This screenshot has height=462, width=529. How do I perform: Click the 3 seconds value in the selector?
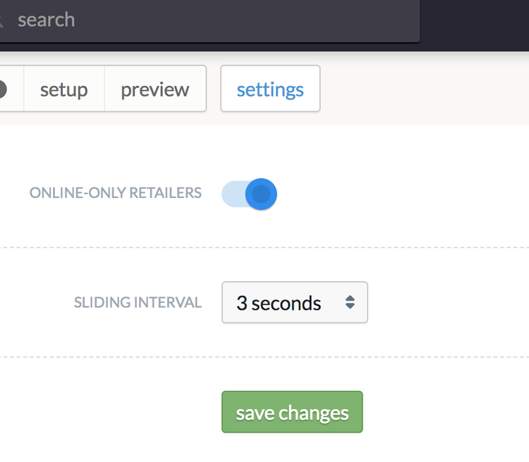point(279,304)
